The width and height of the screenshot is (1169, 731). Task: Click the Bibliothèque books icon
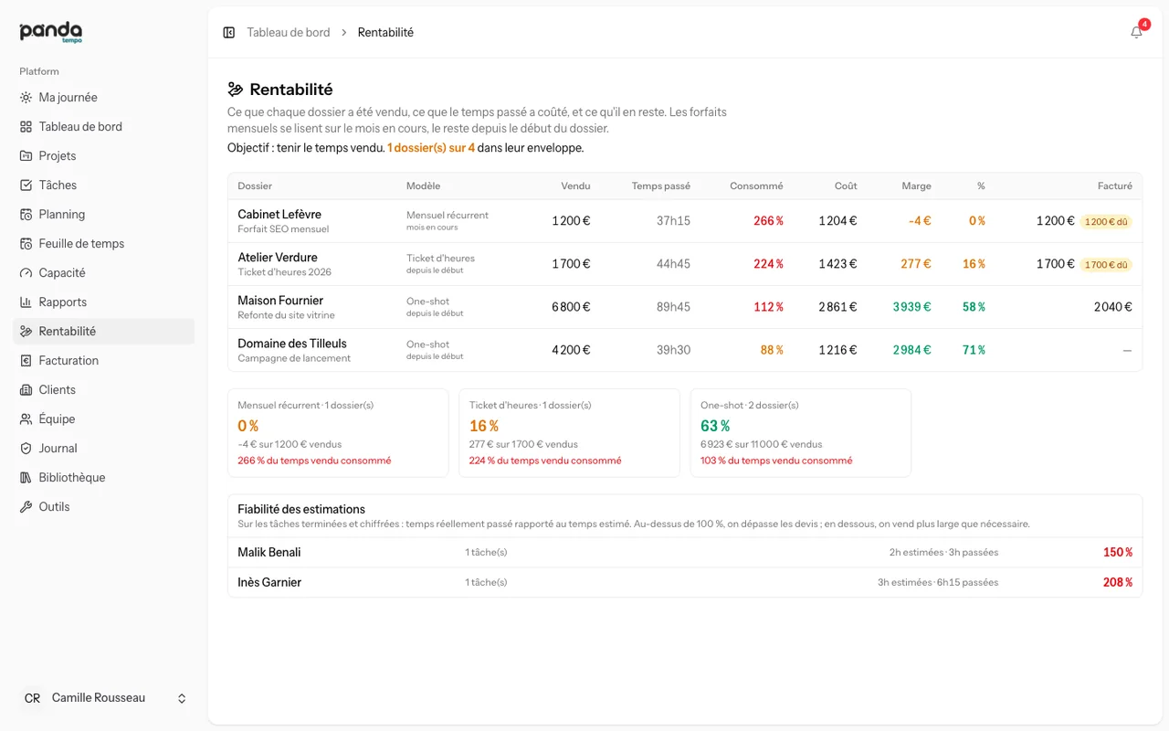click(26, 478)
